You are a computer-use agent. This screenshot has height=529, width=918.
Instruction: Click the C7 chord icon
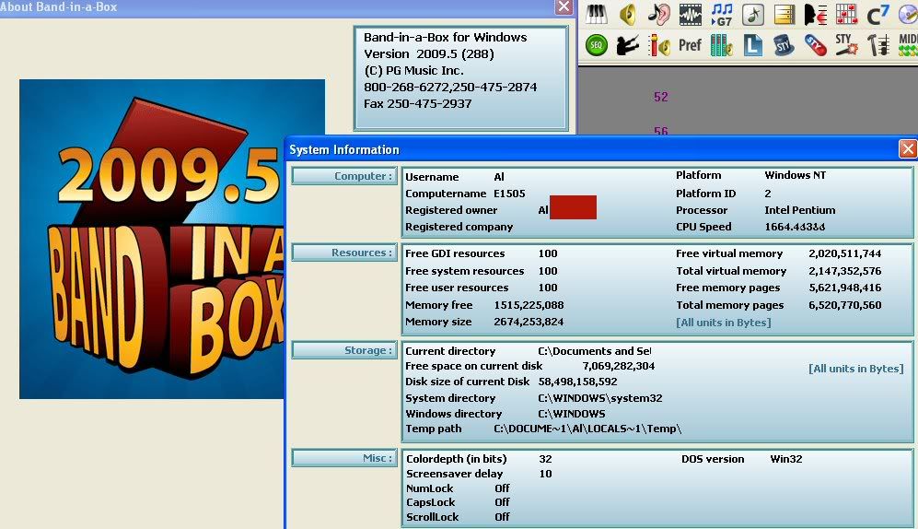(x=877, y=14)
